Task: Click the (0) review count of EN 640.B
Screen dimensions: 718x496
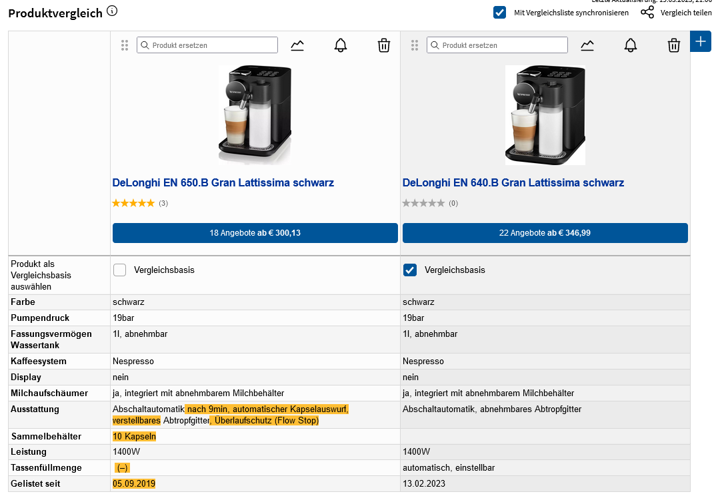Action: (x=453, y=204)
